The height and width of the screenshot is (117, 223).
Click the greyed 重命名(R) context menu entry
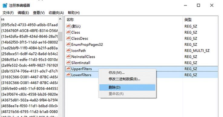tap(127, 94)
